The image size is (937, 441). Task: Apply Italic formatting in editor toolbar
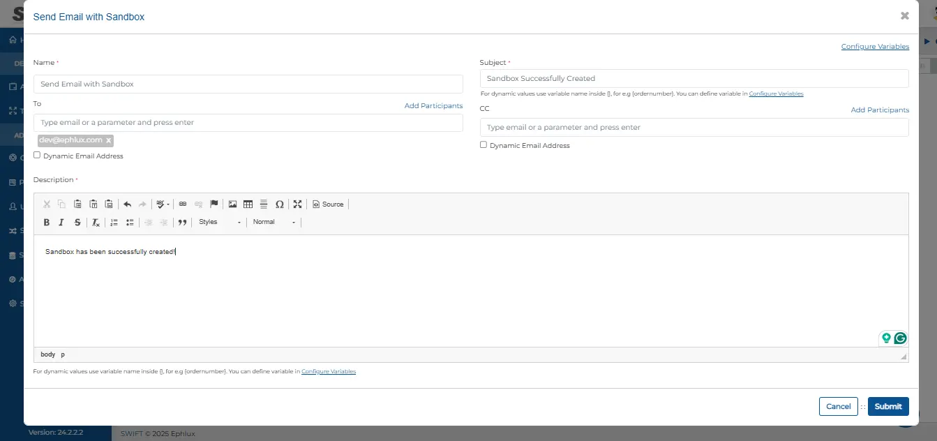coord(61,223)
